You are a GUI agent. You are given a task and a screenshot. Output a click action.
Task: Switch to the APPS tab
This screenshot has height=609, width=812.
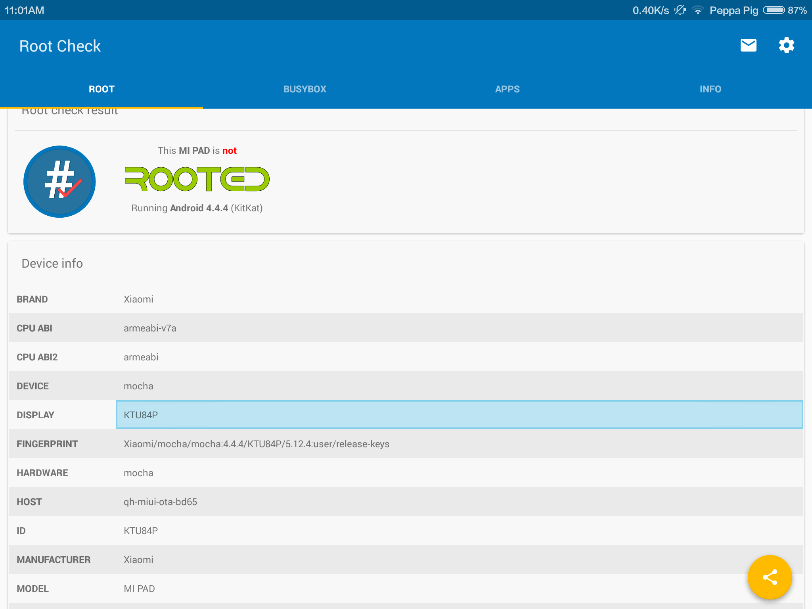tap(507, 89)
